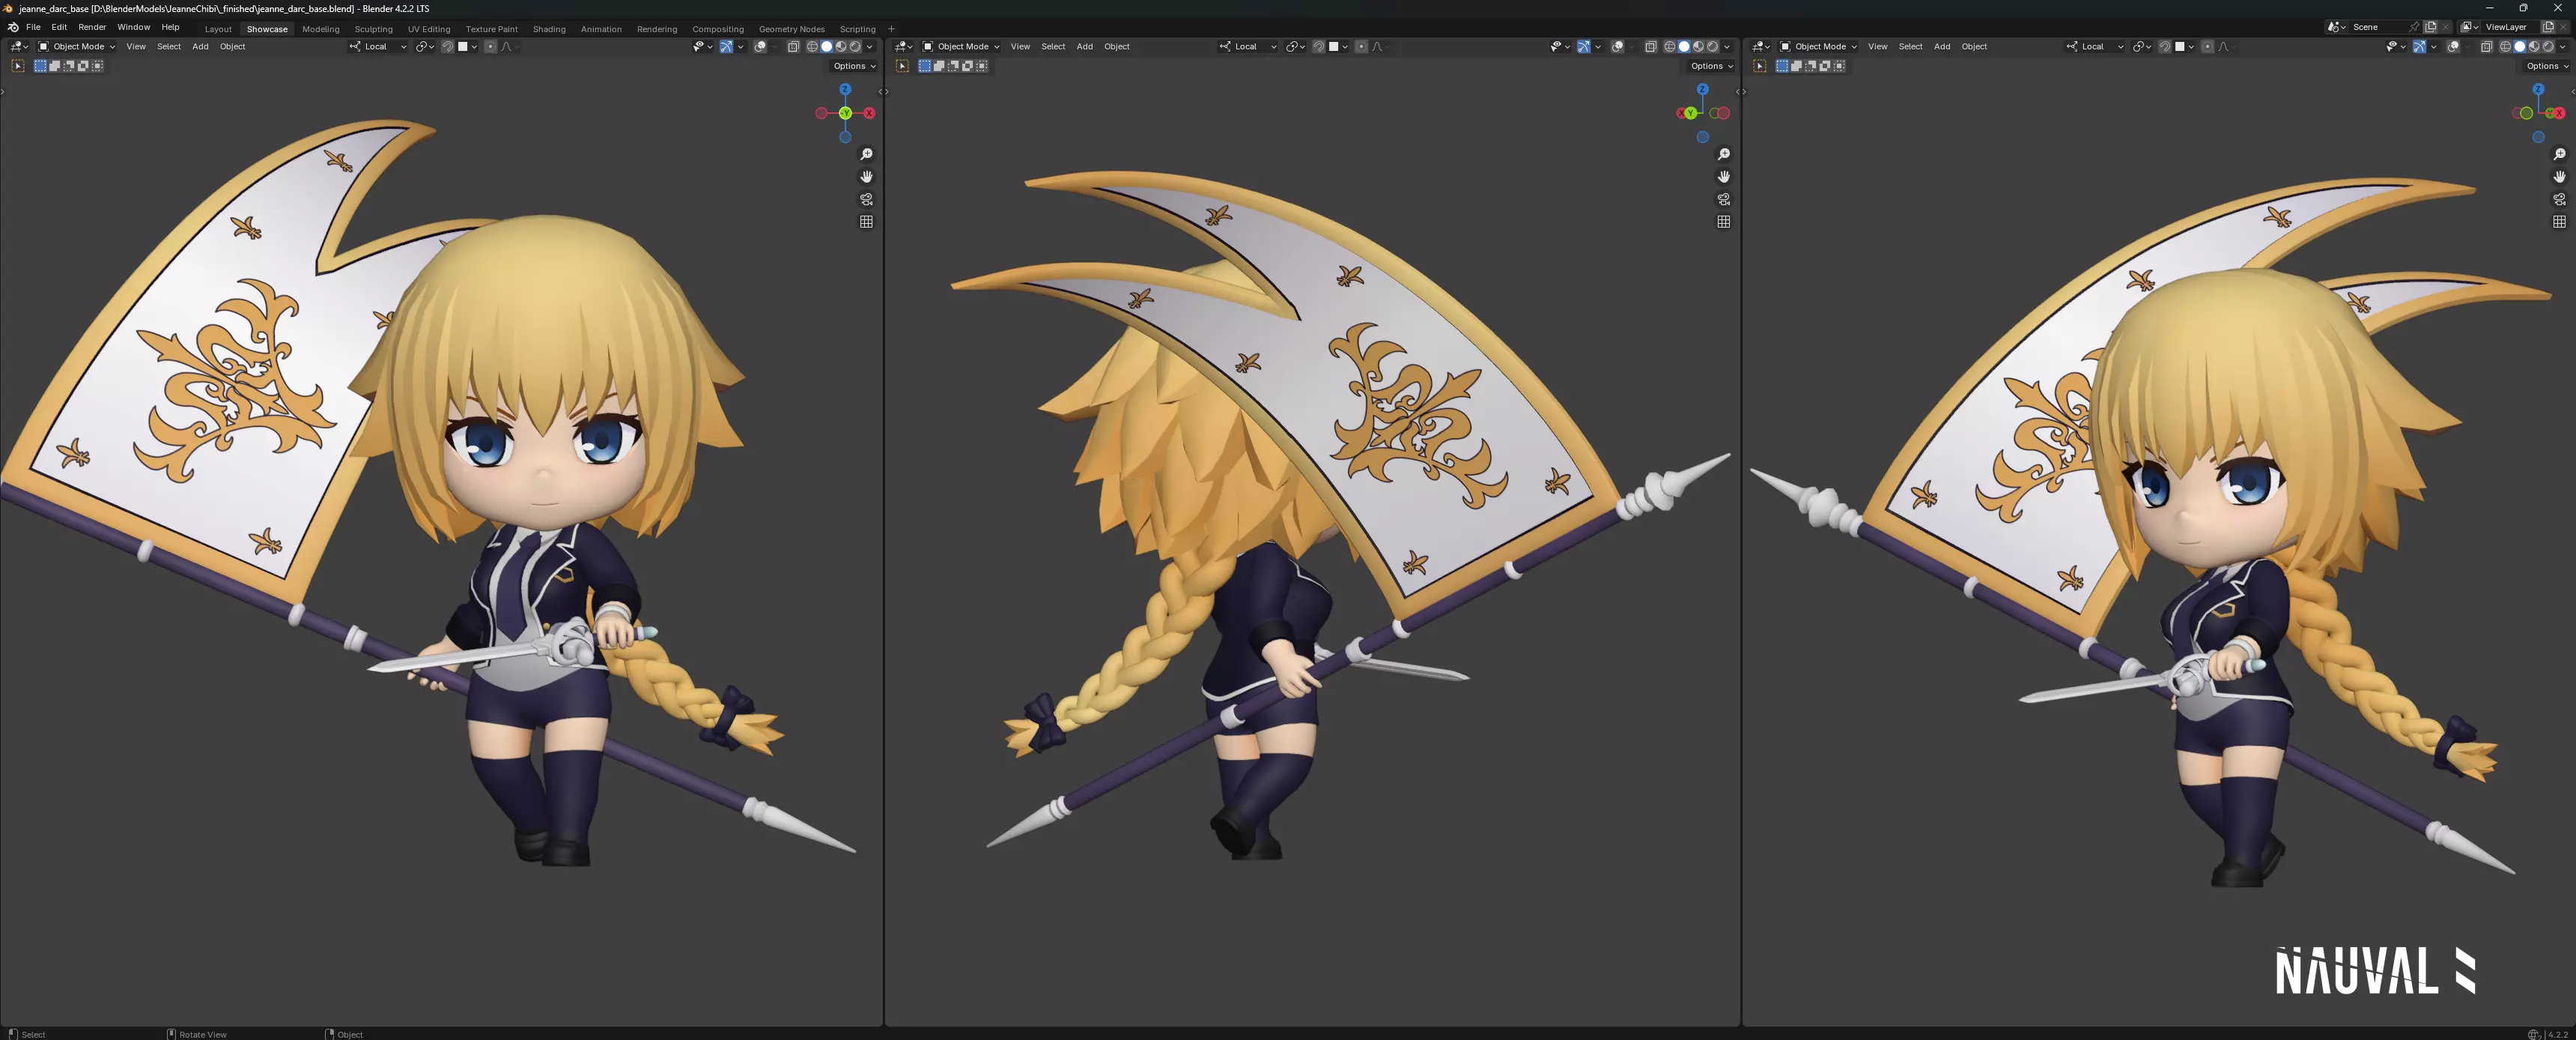The height and width of the screenshot is (1040, 2576).
Task: Open Add menu in middle viewport
Action: tap(1084, 46)
